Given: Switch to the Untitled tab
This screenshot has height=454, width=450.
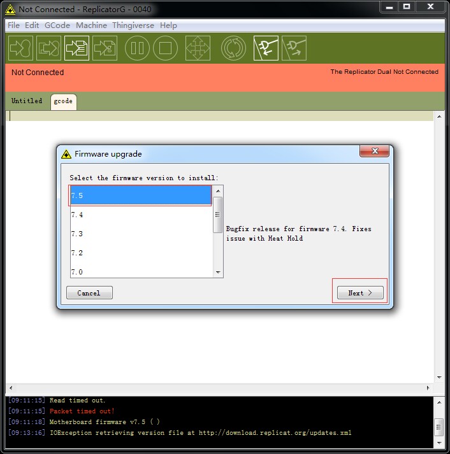Looking at the screenshot, I should (x=27, y=101).
